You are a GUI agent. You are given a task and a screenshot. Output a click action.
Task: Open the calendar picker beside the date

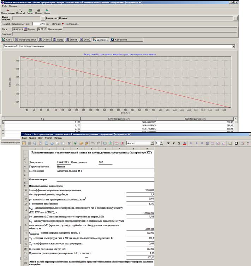click(x=25, y=29)
